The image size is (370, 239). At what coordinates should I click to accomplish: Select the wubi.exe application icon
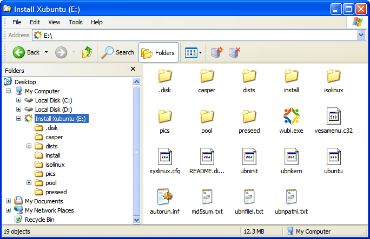click(x=292, y=116)
